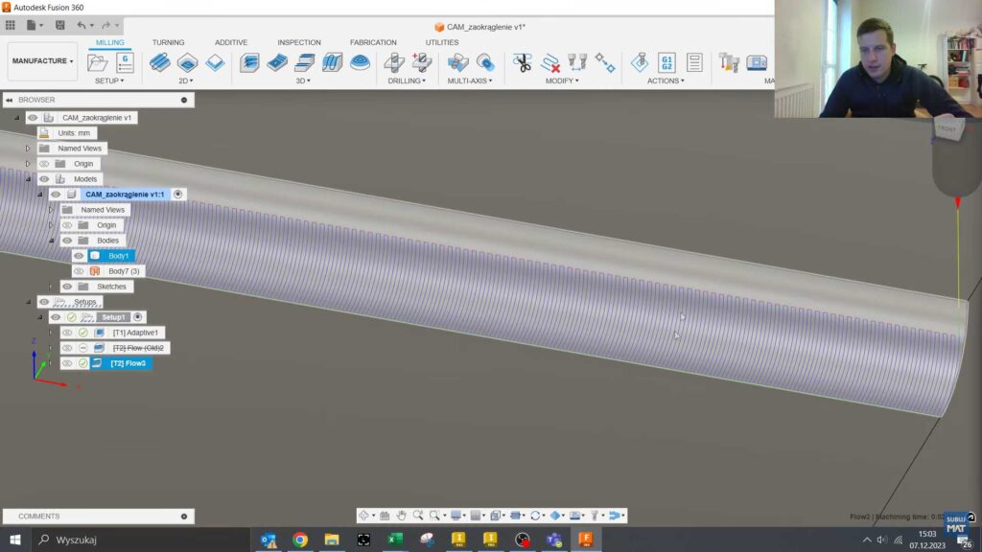Hide the Body1 body

(79, 256)
